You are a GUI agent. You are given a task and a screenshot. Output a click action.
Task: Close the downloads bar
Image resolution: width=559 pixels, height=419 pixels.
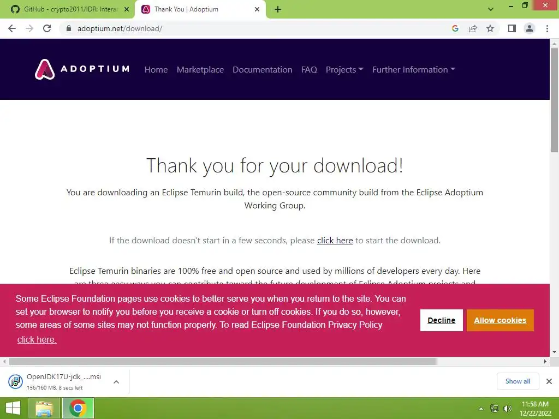(x=549, y=381)
